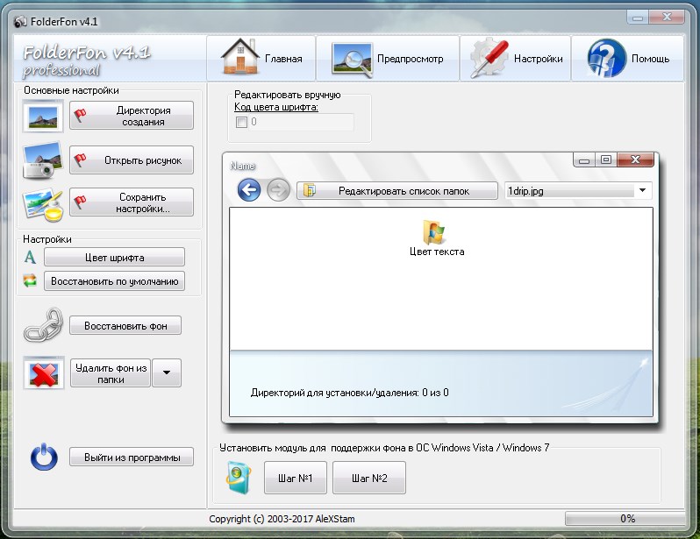Click the Код цвета шрифта label

tap(276, 107)
